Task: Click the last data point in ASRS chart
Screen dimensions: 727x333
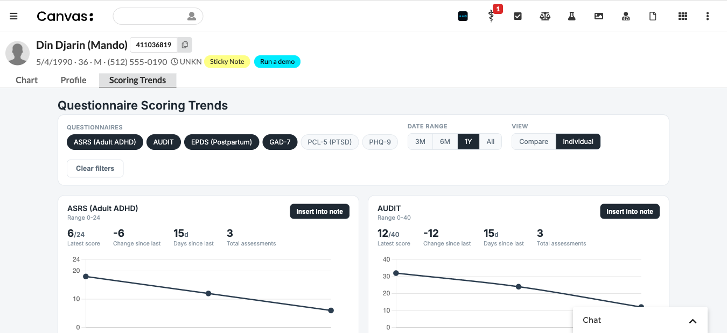Action: pyautogui.click(x=331, y=310)
